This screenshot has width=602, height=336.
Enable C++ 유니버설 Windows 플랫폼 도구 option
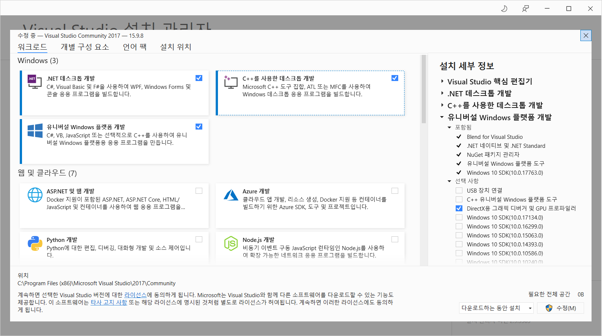pyautogui.click(x=459, y=199)
